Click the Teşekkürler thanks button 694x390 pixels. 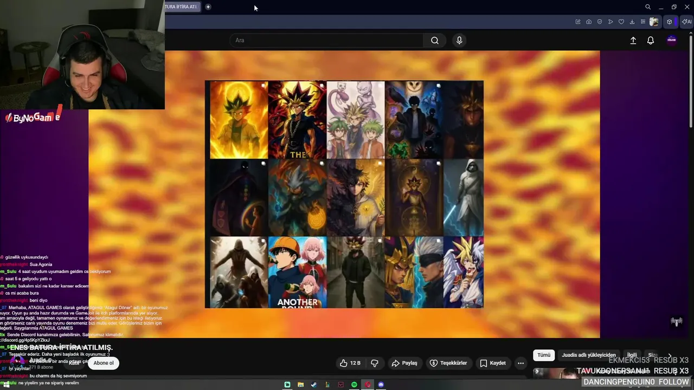[x=448, y=363]
